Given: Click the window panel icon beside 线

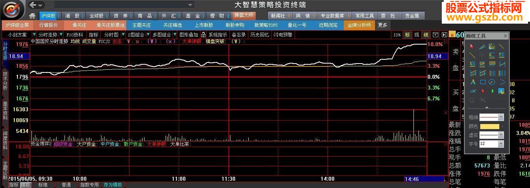Looking at the screenshot, I should (x=436, y=35).
